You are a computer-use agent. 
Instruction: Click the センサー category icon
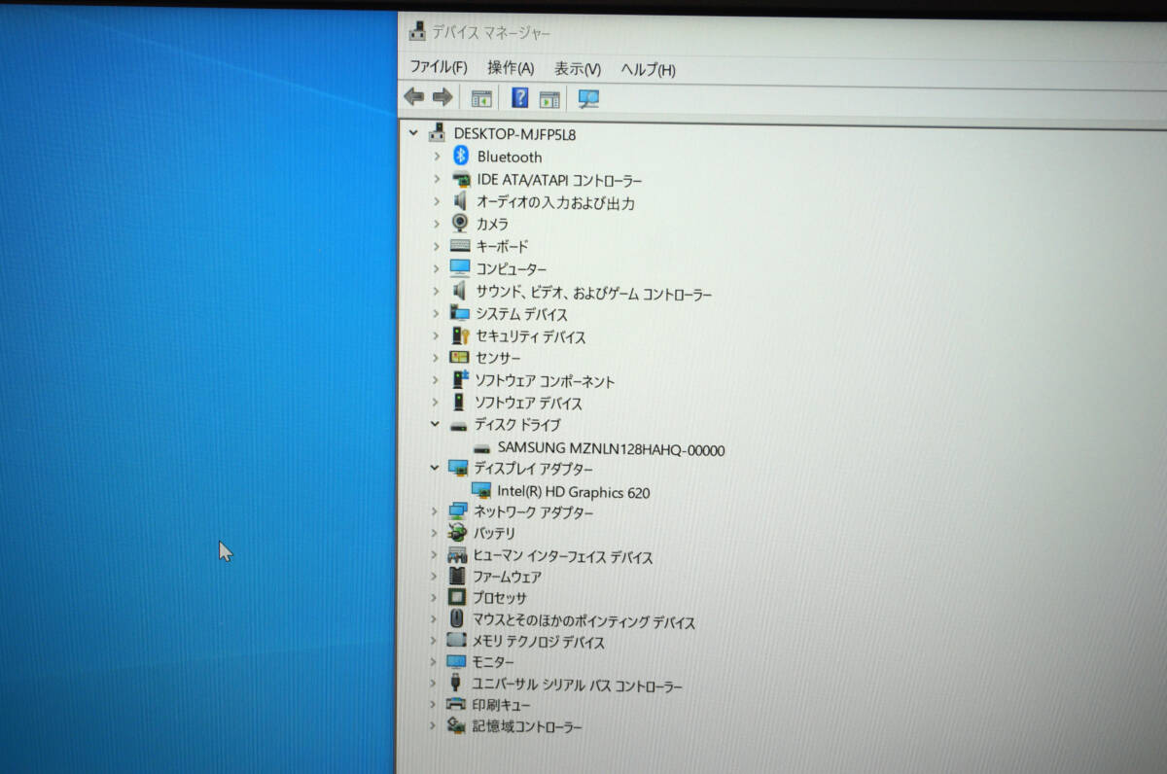point(459,358)
